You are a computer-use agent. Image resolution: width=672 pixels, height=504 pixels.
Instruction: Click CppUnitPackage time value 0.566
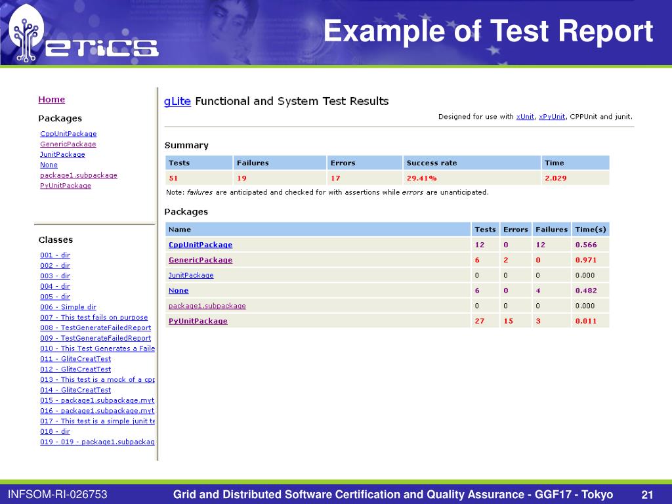[x=586, y=245]
